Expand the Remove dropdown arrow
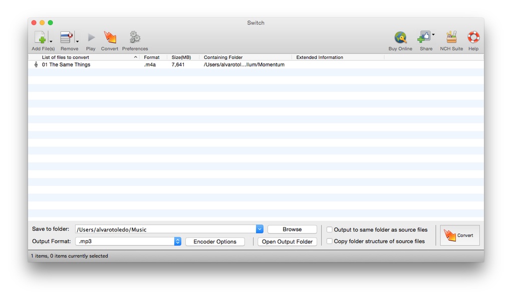 coord(77,41)
